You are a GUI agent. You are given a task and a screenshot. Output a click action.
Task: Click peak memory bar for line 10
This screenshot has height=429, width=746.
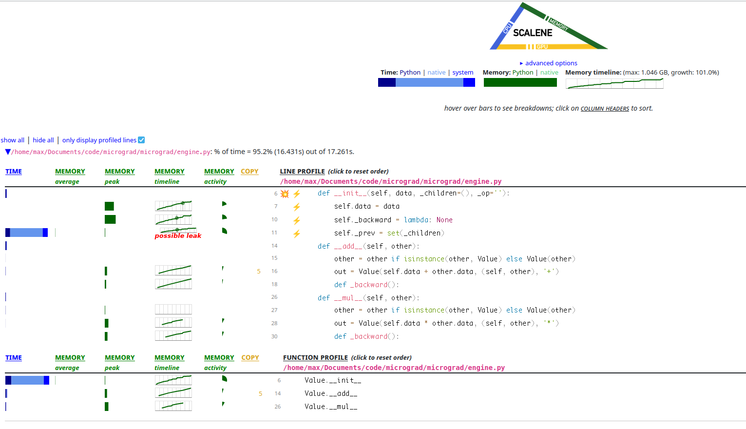coord(110,219)
